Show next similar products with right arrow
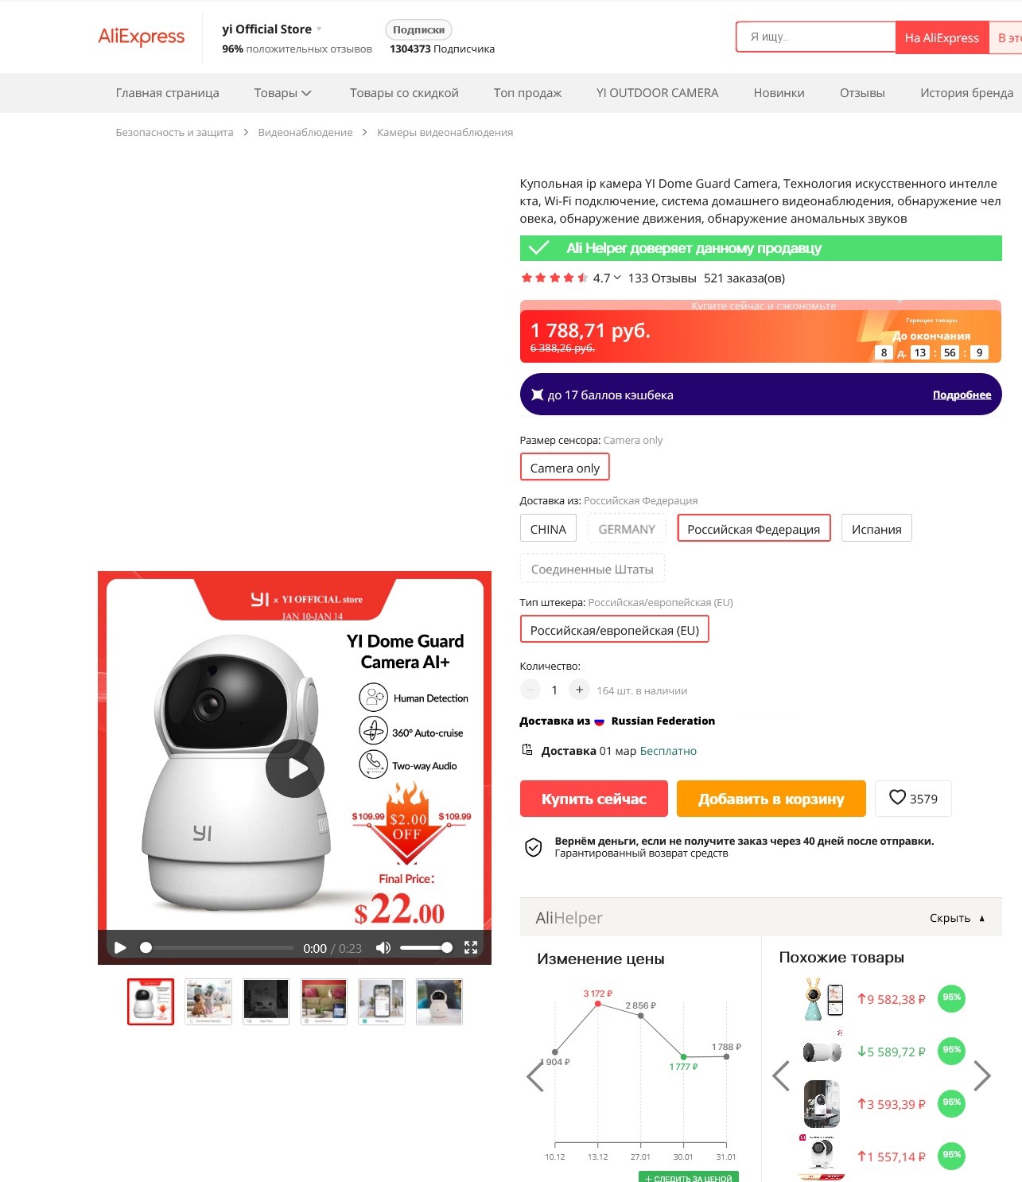This screenshot has height=1182, width=1022. 983,1075
